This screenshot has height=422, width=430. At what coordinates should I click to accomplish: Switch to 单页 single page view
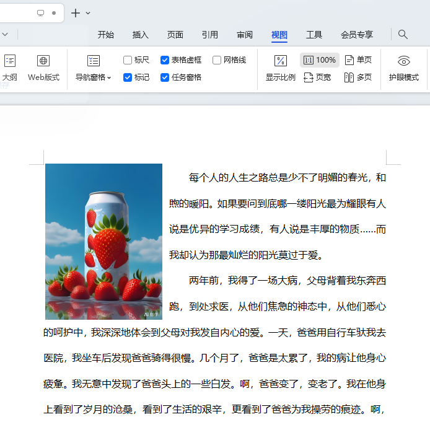pos(358,60)
